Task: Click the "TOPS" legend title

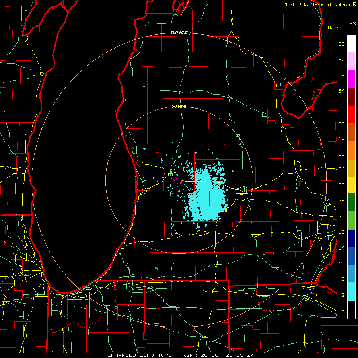Action: point(350,24)
